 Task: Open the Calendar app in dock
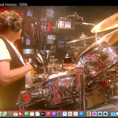coord(16,114)
